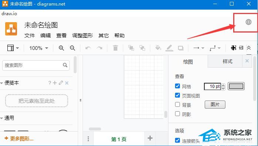Select the 第 1 页 page tab
Viewport: 258px width, 146px height.
tap(119, 139)
